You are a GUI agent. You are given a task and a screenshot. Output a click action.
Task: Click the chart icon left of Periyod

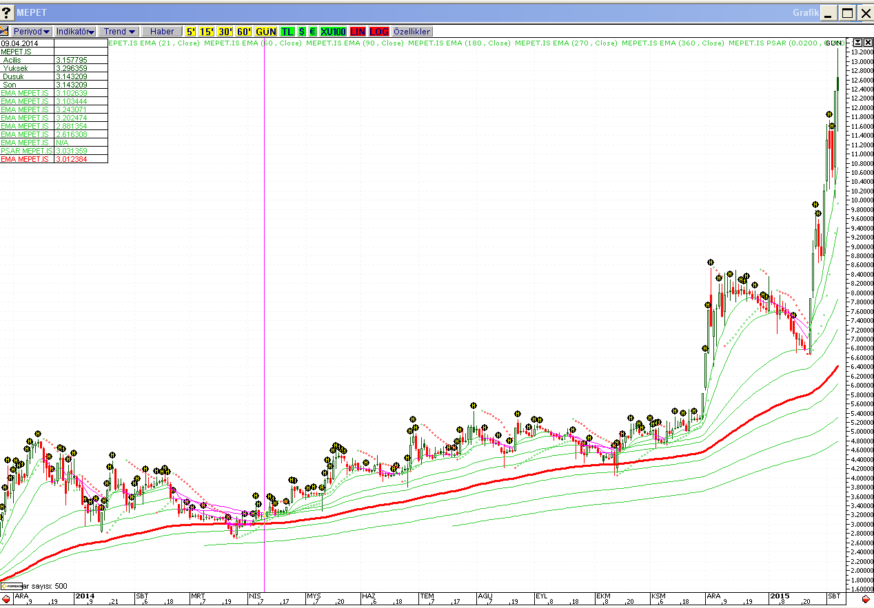coord(4,31)
